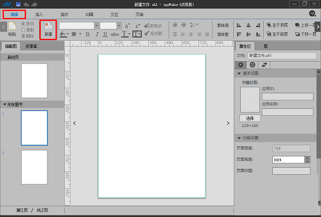This screenshot has height=217, width=321.
Task: Open the gear settings tab in properties
Action: pyautogui.click(x=241, y=65)
